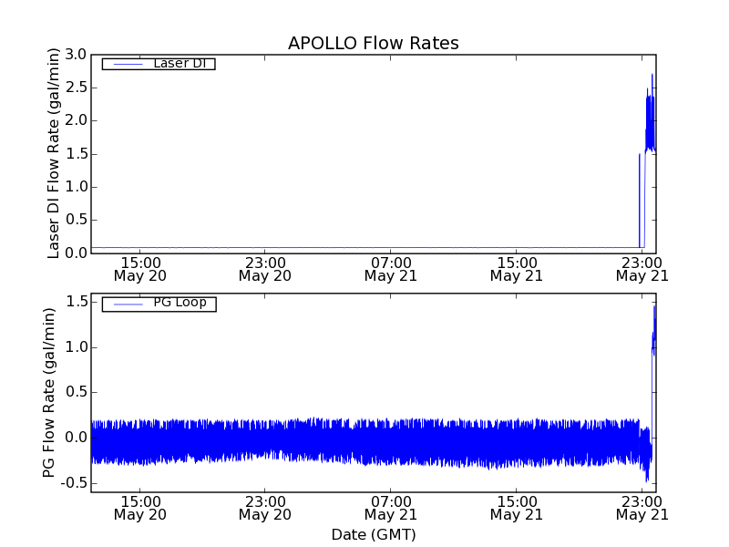Click '15:00 May 20' tick under upper plot

tap(139, 268)
